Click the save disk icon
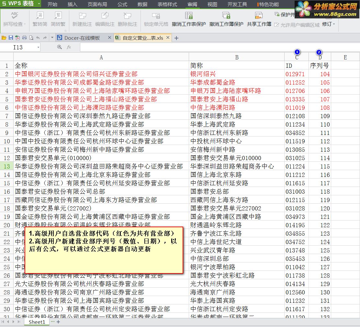The height and width of the screenshot is (327, 360). tap(11, 38)
